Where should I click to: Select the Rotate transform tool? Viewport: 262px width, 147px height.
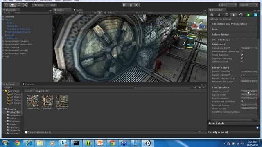(19, 5)
